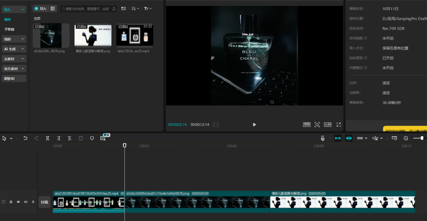Click the 导入 import button with plus
This screenshot has width=427, height=221.
coord(40,8)
